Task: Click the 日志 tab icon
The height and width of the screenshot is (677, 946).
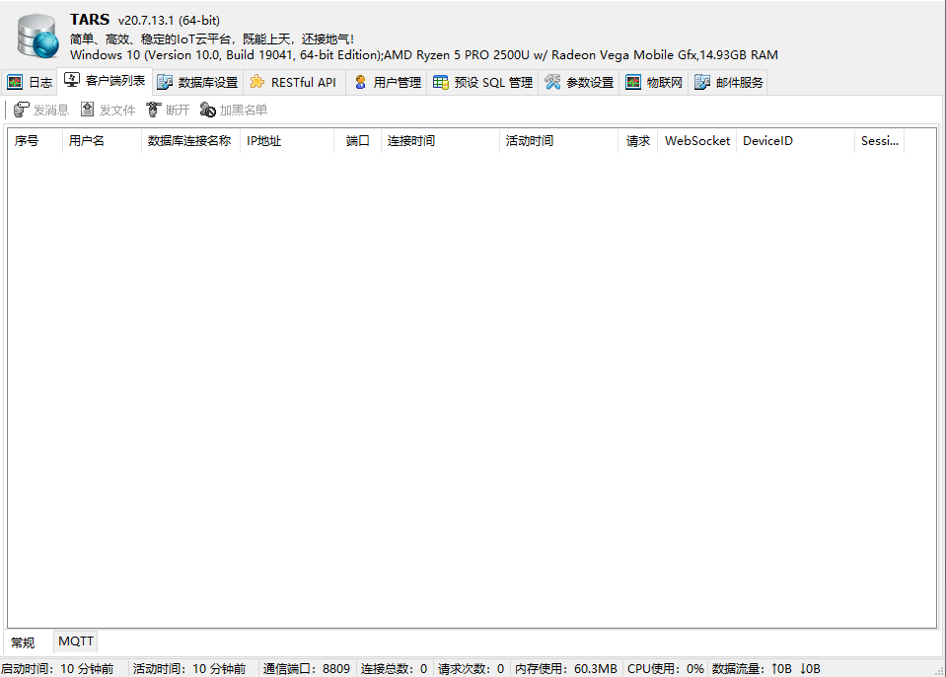Action: 15,82
